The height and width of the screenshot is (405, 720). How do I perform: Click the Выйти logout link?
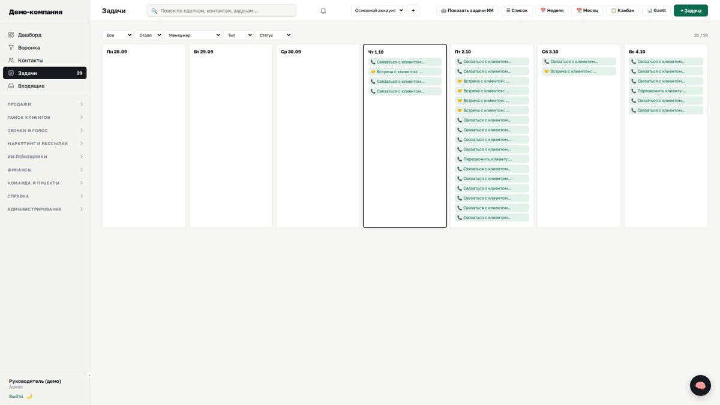(x=16, y=396)
